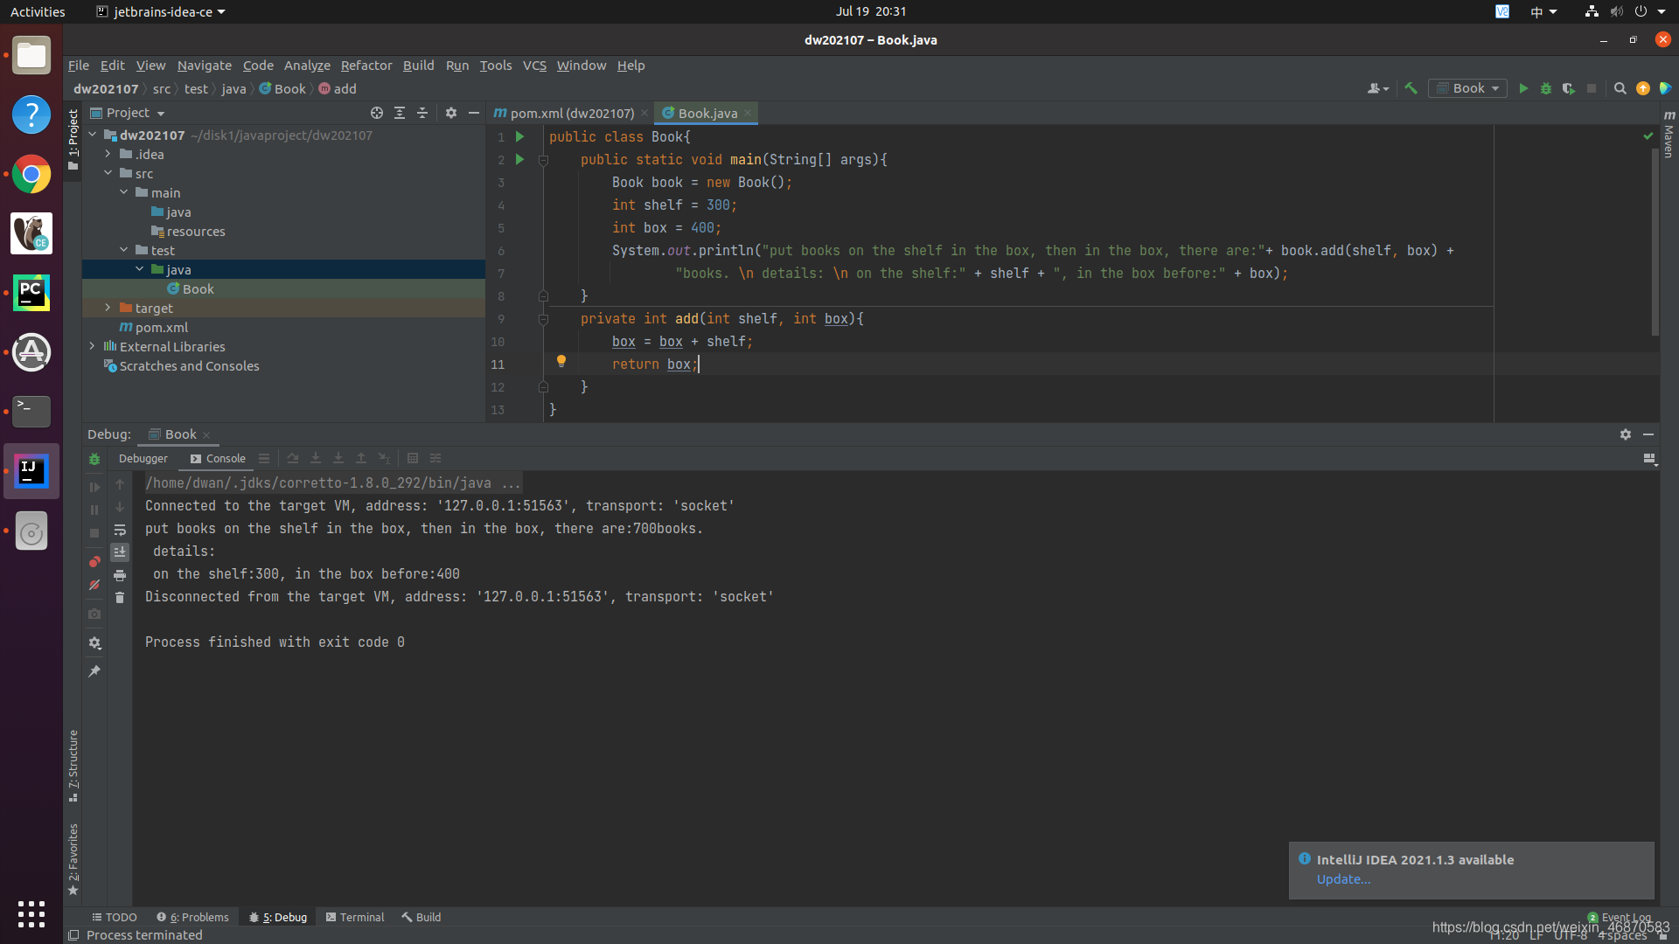Open the File menu
Image resolution: width=1679 pixels, height=944 pixels.
click(79, 66)
